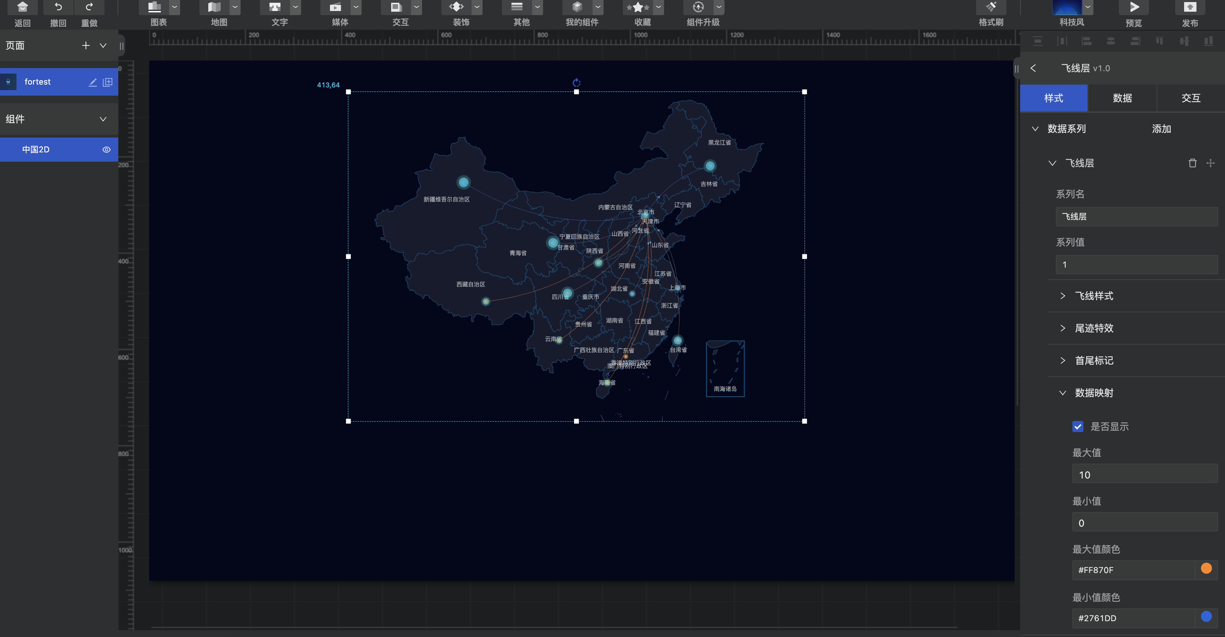This screenshot has width=1225, height=637.
Task: Duplicate the fortest page with copy icon
Action: (x=108, y=82)
